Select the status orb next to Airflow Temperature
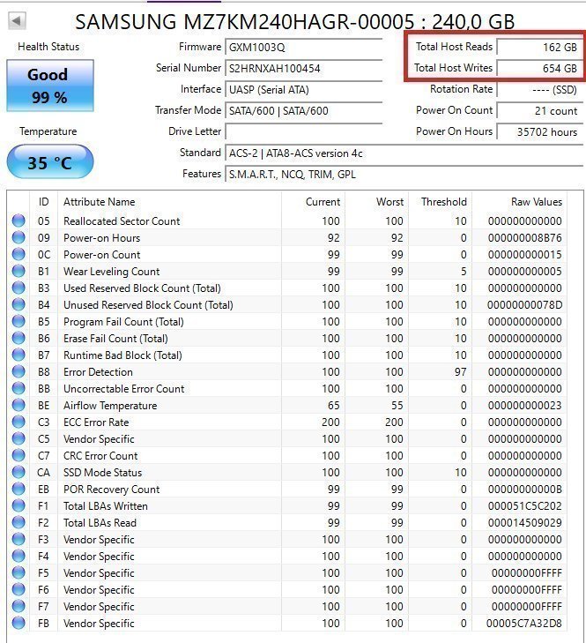Image resolution: width=586 pixels, height=643 pixels. pyautogui.click(x=19, y=406)
